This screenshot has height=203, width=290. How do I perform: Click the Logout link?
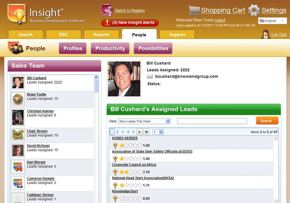220,20
